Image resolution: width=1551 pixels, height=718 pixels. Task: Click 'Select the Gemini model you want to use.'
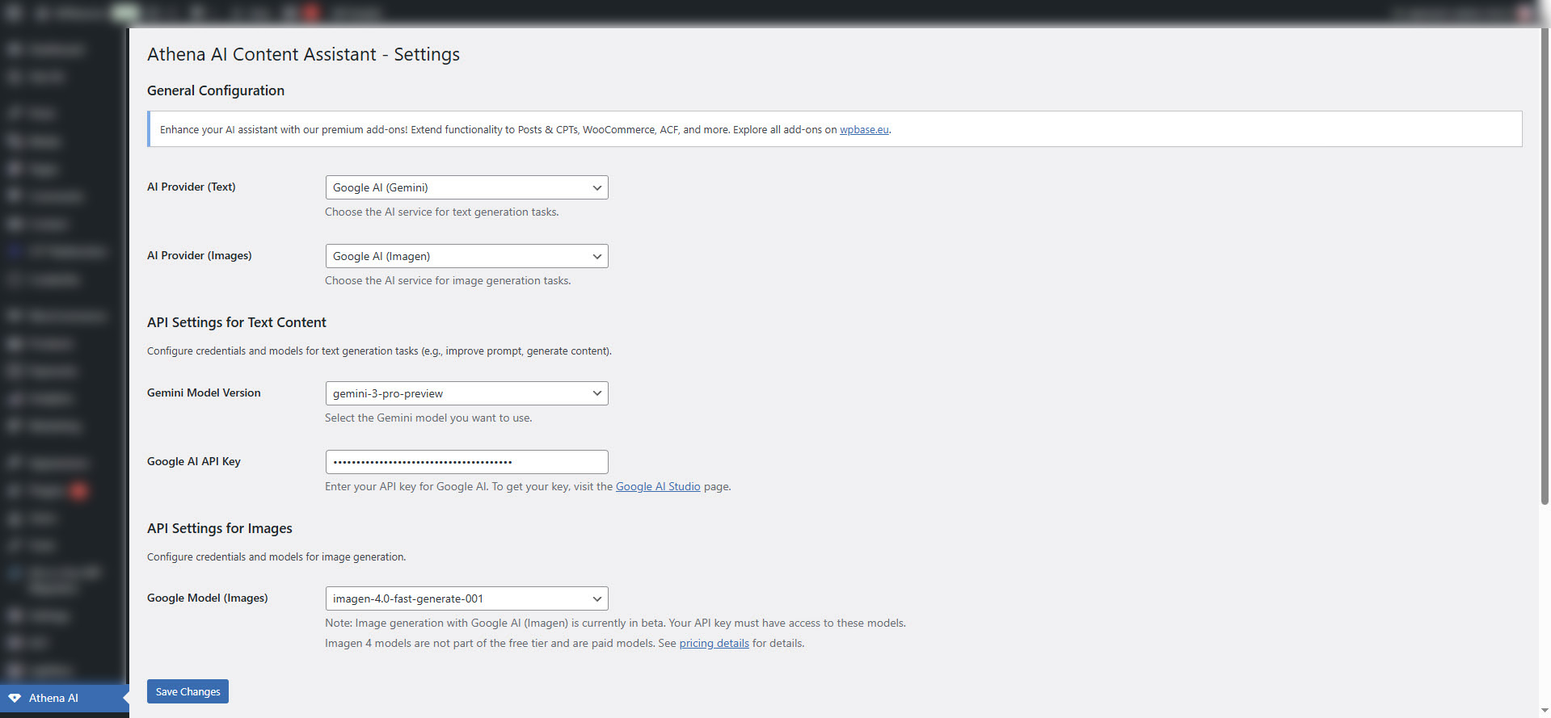pos(428,418)
